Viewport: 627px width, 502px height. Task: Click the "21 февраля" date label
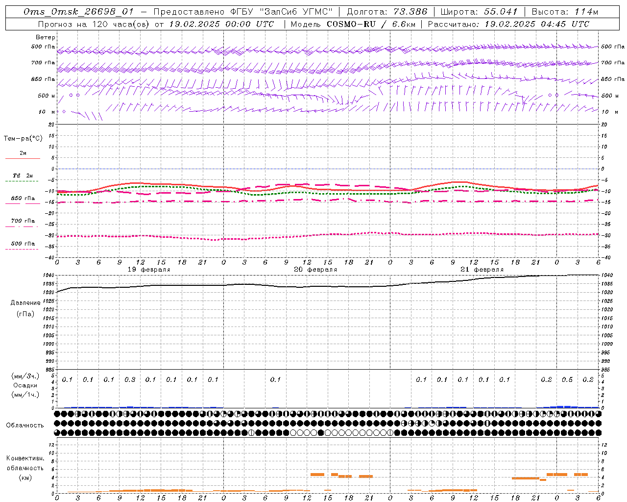482,270
